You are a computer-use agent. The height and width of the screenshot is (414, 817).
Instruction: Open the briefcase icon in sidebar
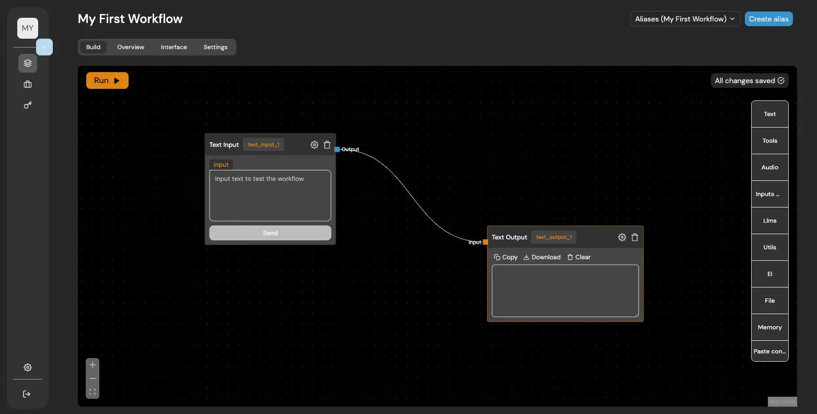click(x=28, y=84)
